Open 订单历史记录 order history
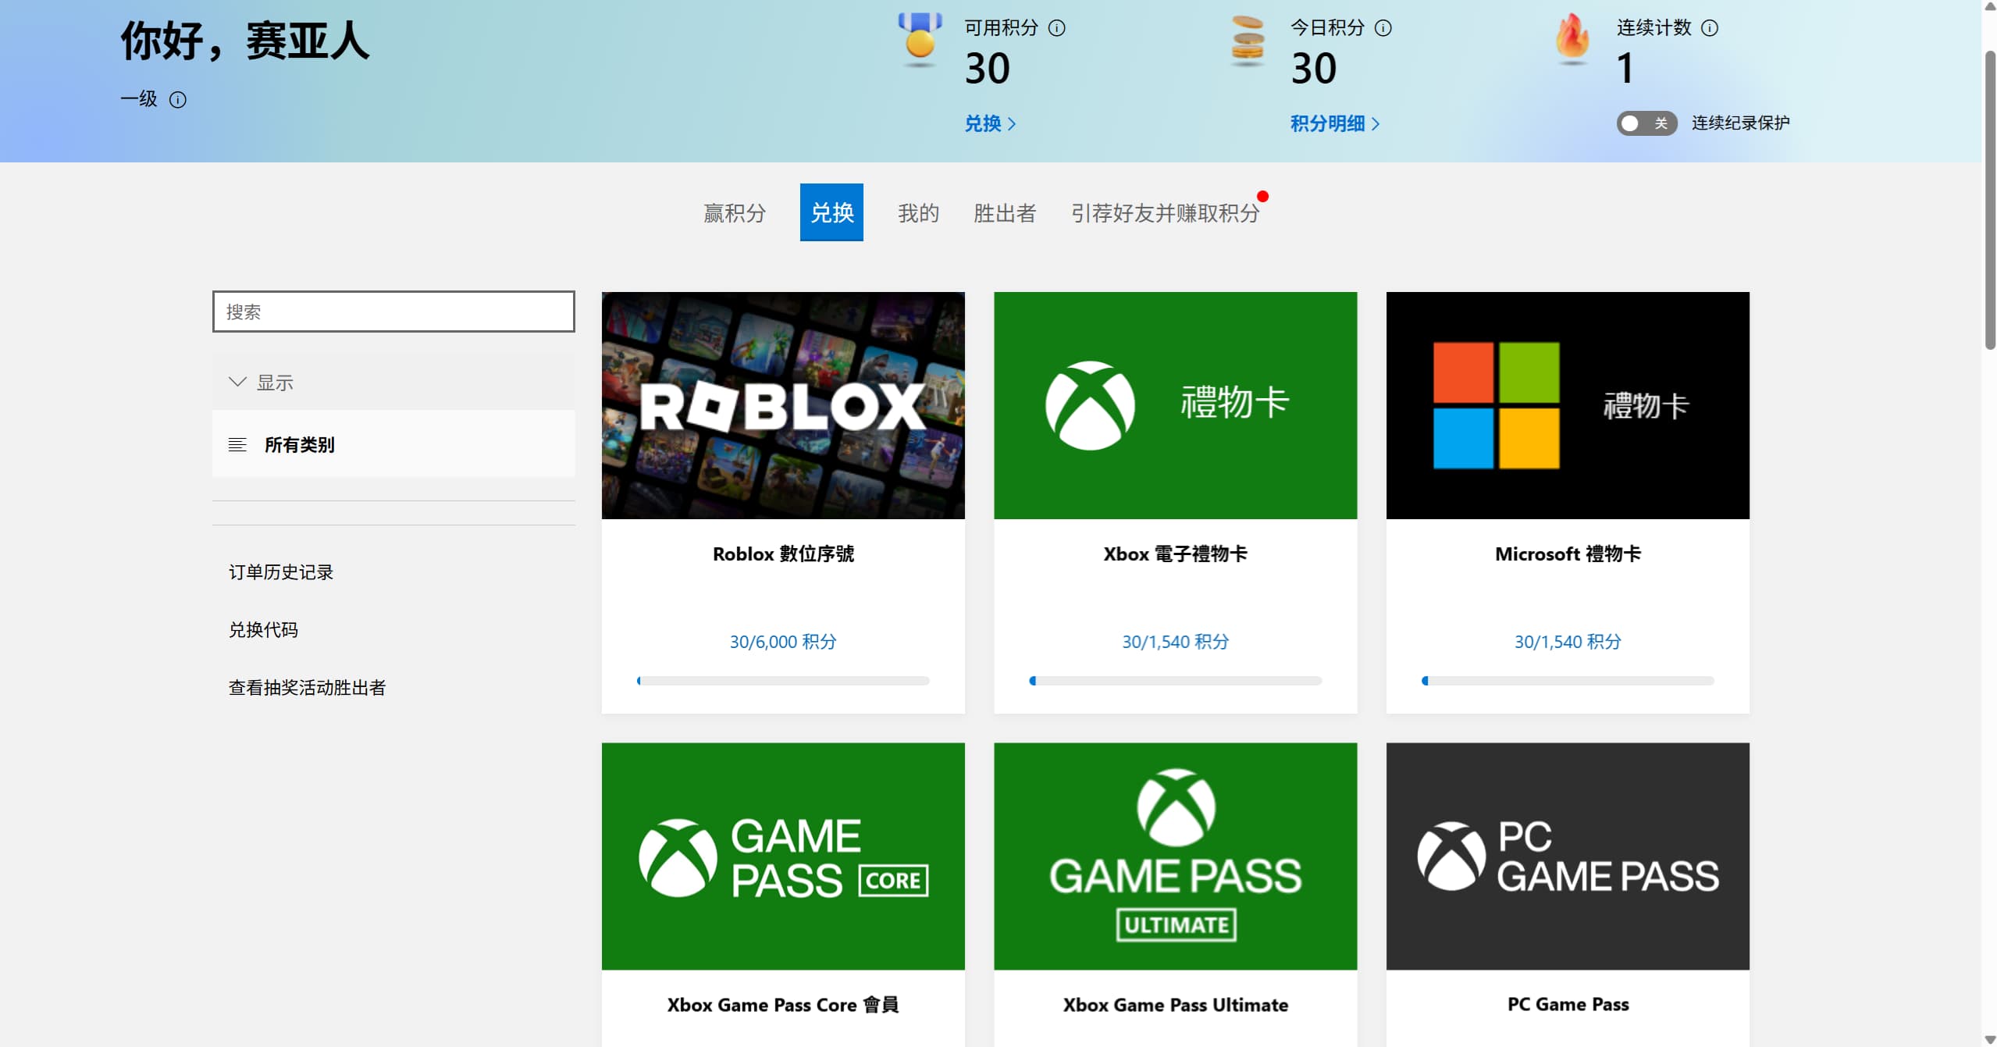This screenshot has height=1047, width=1997. pyautogui.click(x=281, y=572)
